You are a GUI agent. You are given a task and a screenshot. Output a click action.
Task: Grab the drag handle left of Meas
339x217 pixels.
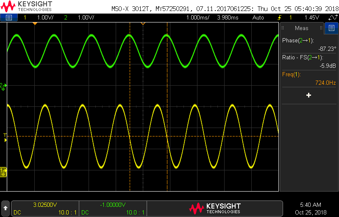[x=283, y=28]
